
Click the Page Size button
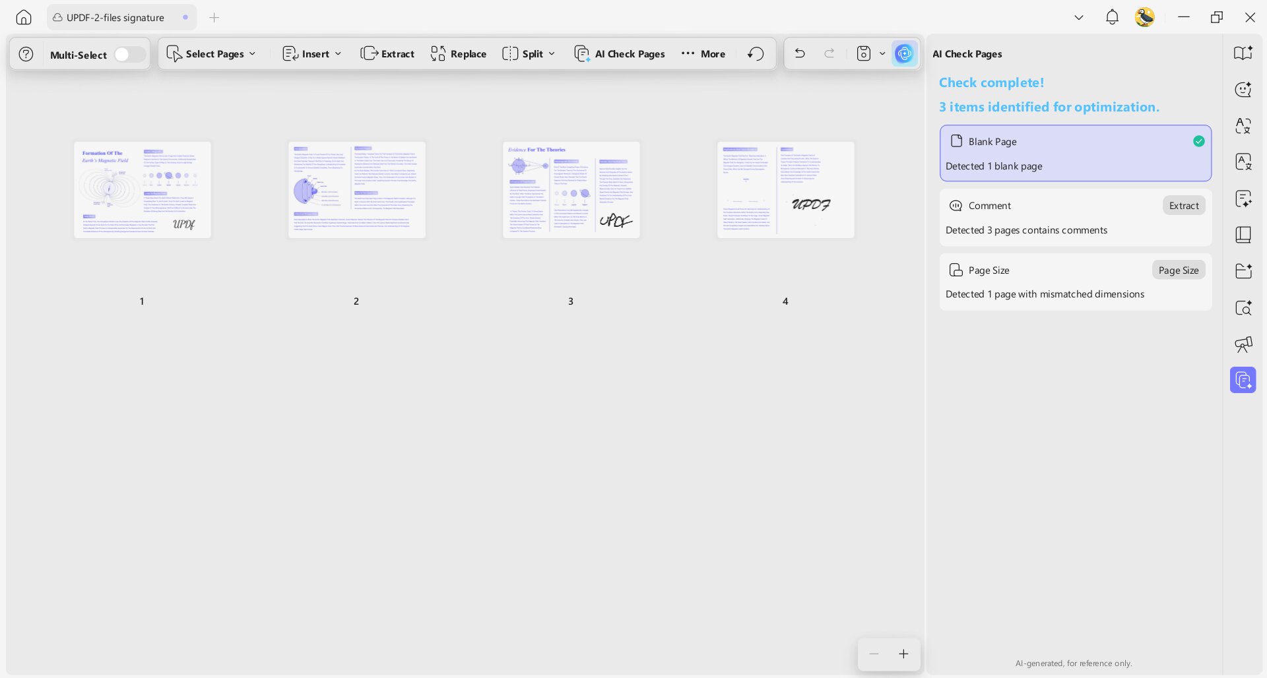click(1179, 270)
